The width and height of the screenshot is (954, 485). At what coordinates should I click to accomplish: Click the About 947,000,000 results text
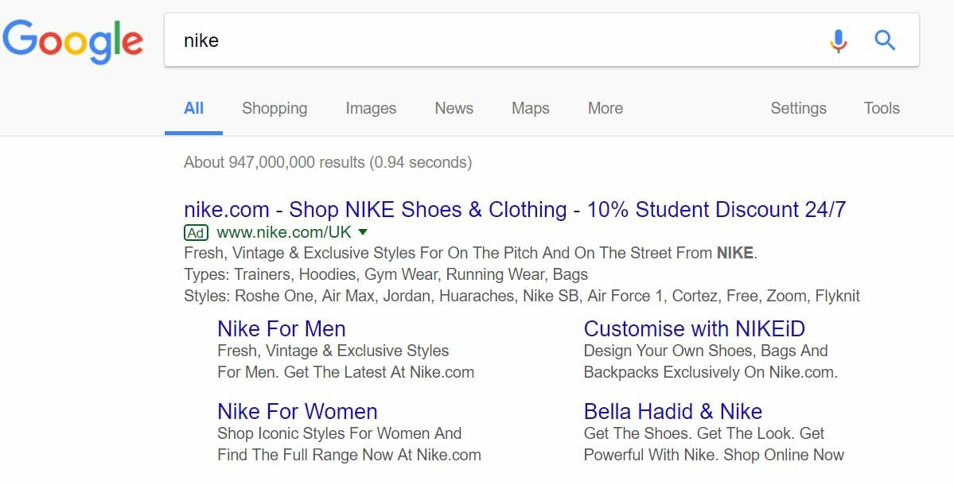tap(328, 162)
